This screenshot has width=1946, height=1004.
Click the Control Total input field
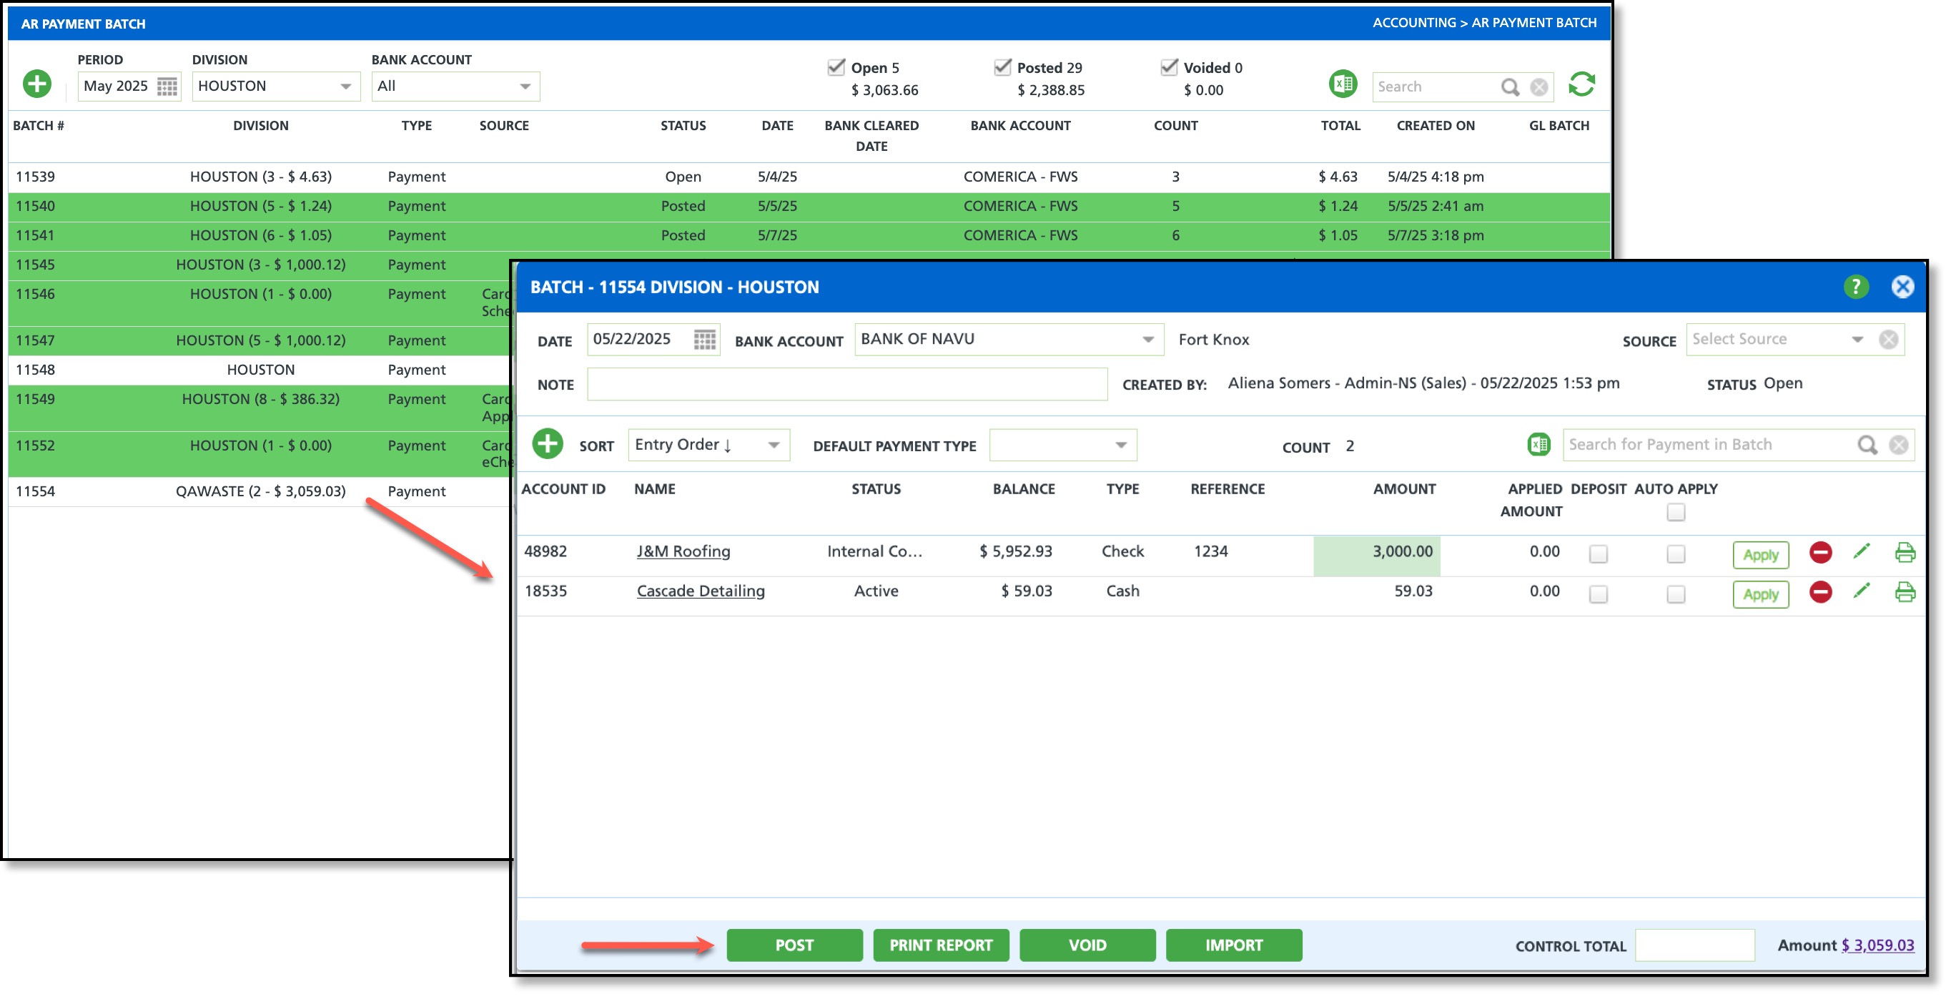[1694, 946]
